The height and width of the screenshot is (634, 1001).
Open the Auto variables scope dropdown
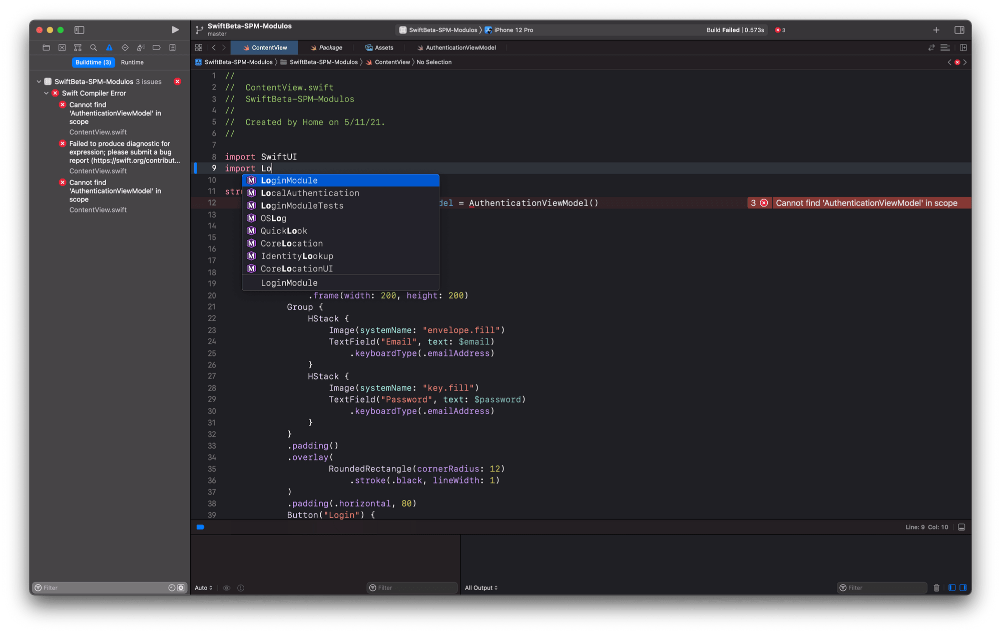pos(204,588)
